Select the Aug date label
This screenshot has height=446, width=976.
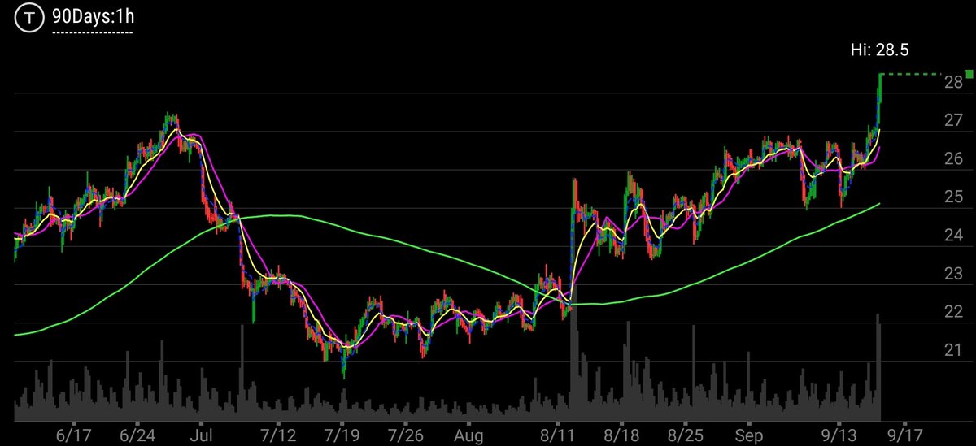pyautogui.click(x=470, y=435)
